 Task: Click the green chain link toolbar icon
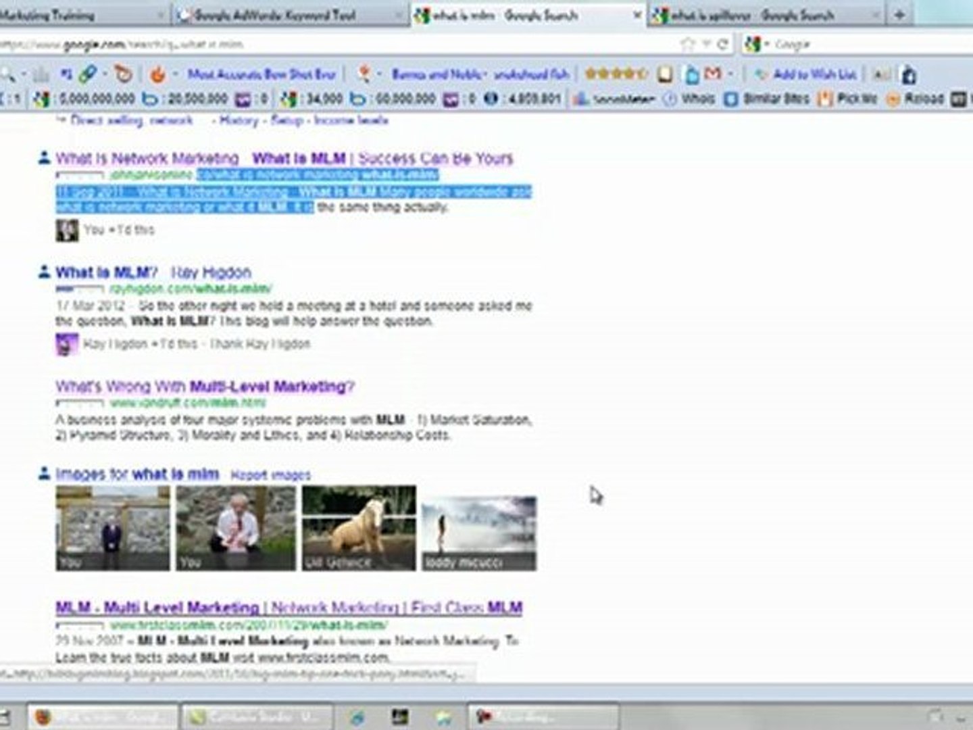point(87,74)
